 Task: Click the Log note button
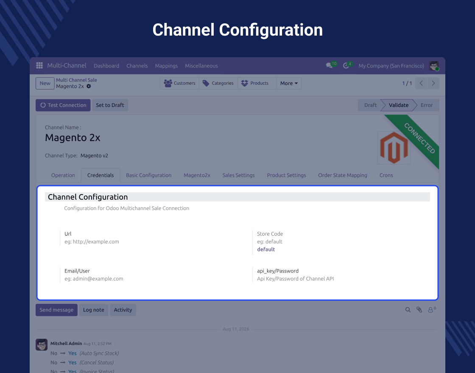click(x=94, y=310)
